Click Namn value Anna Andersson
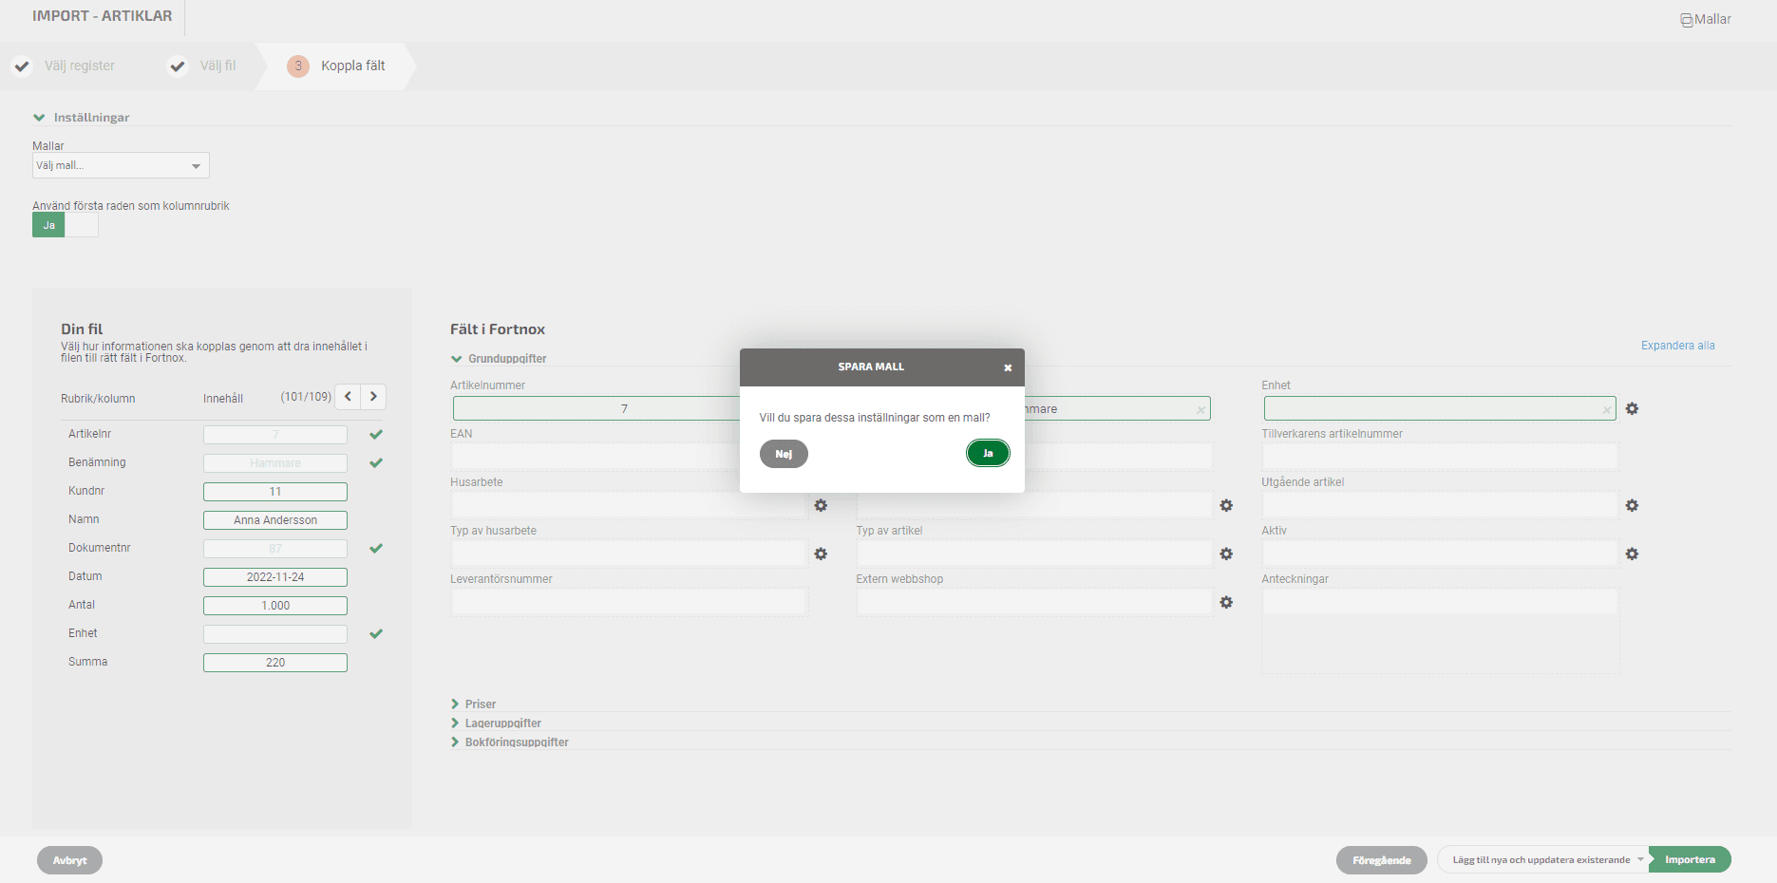The image size is (1777, 883). pyautogui.click(x=275, y=520)
